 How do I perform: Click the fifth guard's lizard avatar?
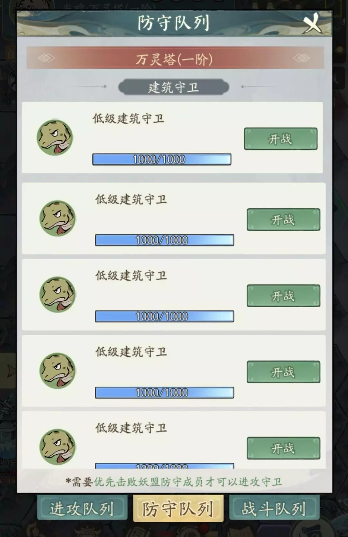click(x=57, y=447)
